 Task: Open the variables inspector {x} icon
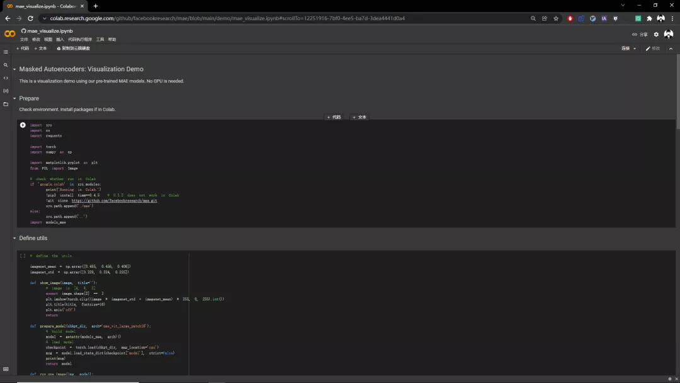[6, 91]
